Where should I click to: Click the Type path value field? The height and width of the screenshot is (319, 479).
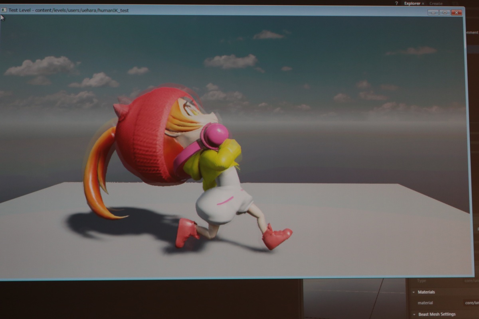471,281
